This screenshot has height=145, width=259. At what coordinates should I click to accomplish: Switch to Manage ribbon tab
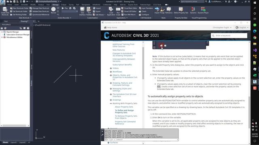[55, 4]
